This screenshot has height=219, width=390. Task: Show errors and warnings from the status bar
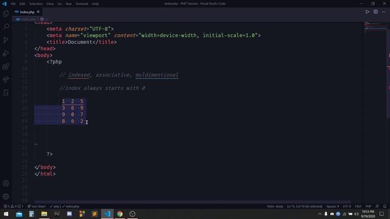13,206
